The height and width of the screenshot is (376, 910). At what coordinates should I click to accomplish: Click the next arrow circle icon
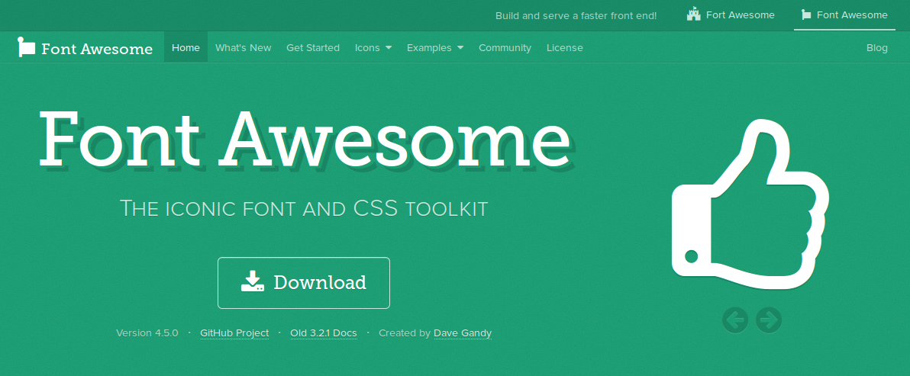(769, 320)
